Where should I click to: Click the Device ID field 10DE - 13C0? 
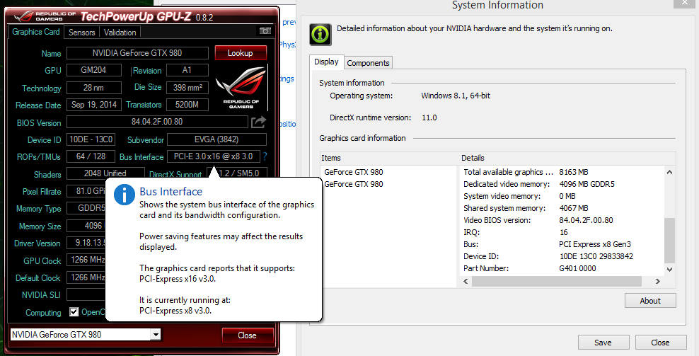coord(91,139)
